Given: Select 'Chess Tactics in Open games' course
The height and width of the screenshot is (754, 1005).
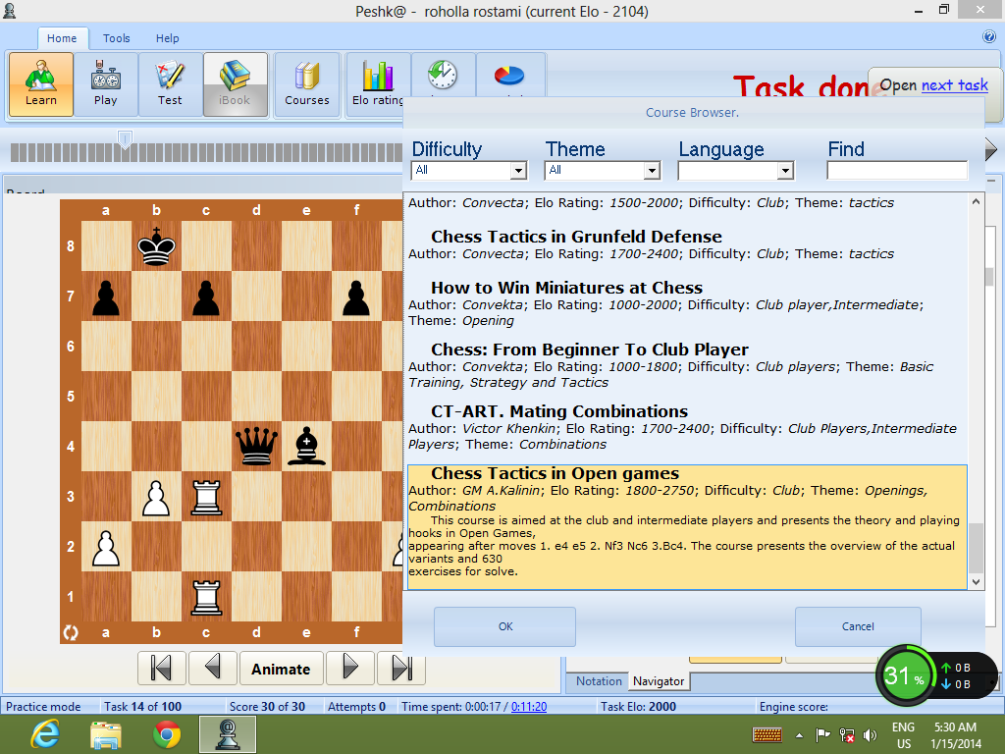Looking at the screenshot, I should coord(687,527).
